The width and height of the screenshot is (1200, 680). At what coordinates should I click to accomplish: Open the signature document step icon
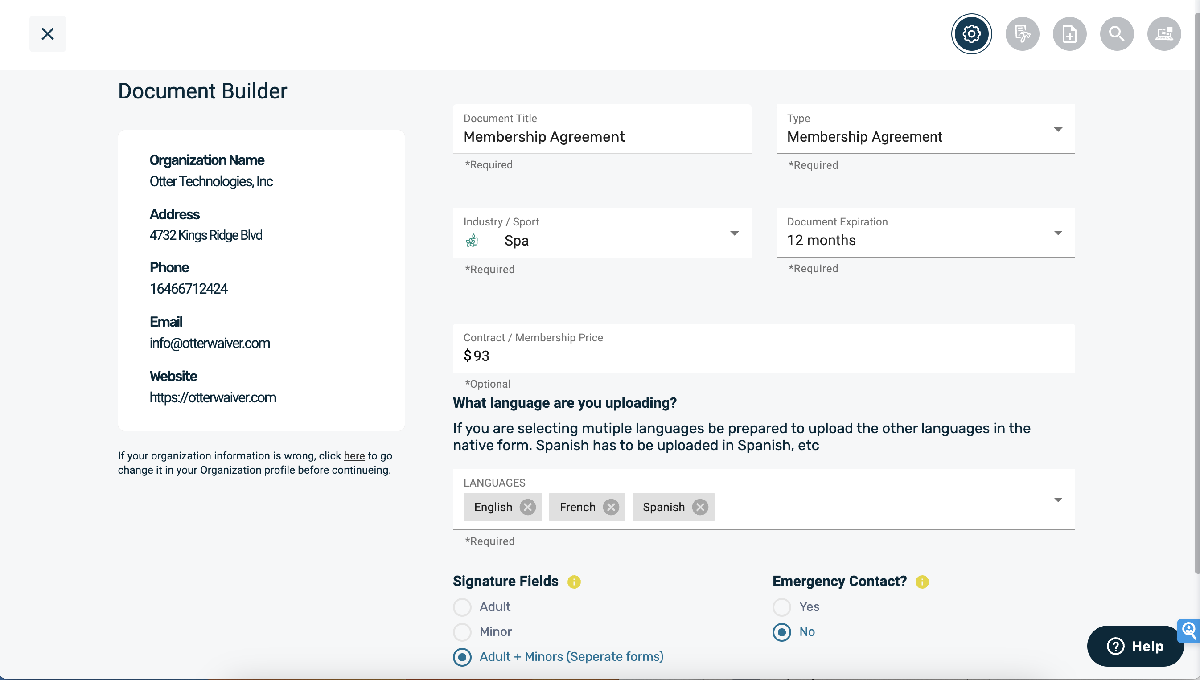click(1022, 33)
